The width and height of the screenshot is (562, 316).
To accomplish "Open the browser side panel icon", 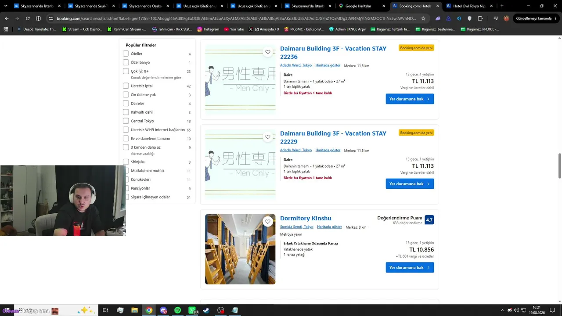I will (x=38, y=18).
